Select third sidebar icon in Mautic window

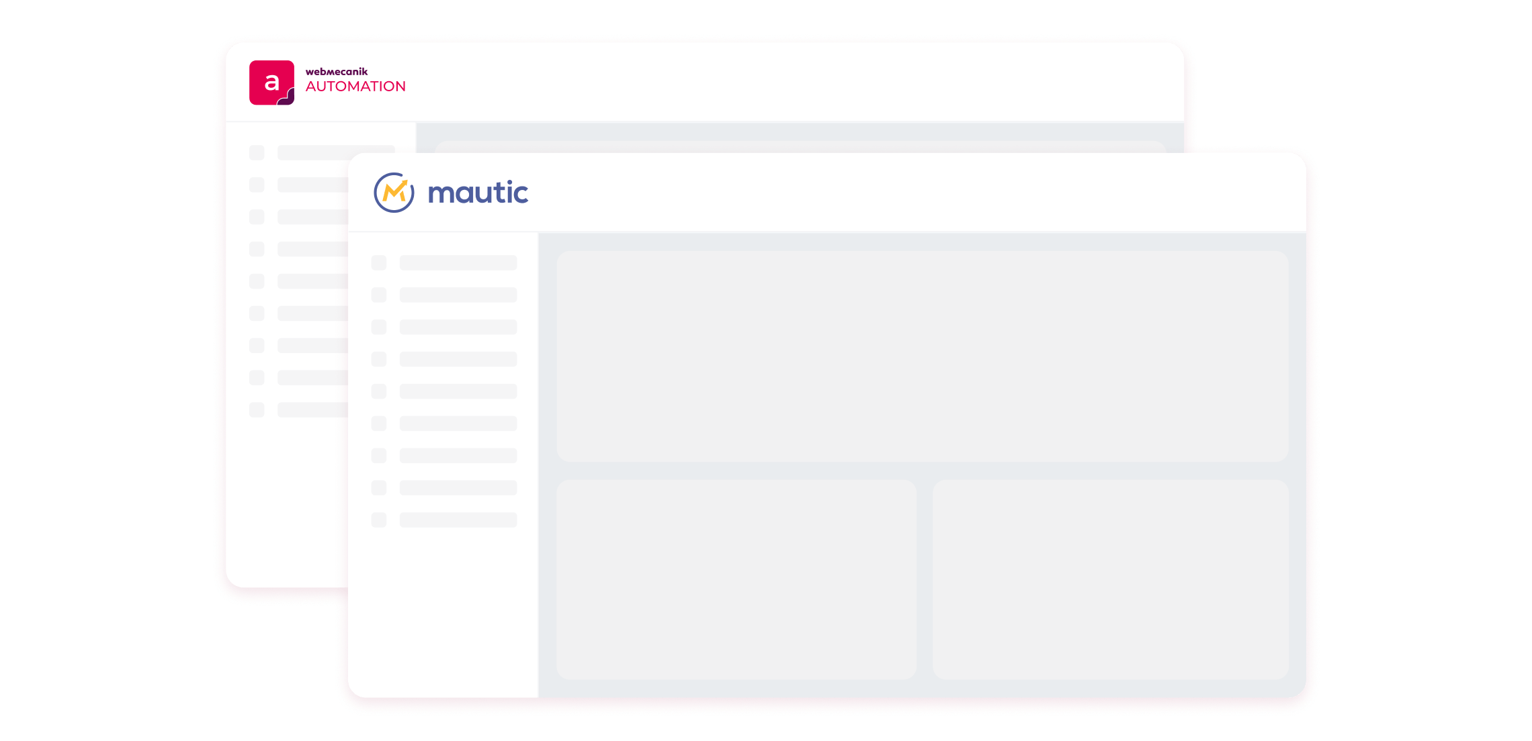[379, 327]
